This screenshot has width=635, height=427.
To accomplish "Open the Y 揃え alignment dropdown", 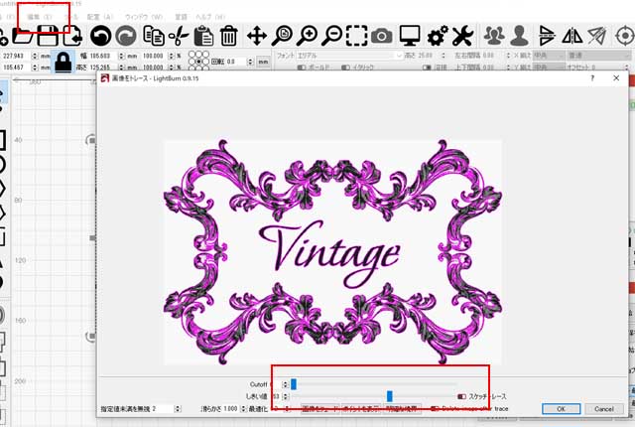I will click(547, 67).
